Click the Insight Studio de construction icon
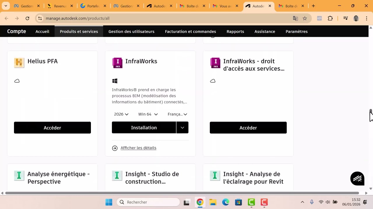Screen dimensions: 373x209 point(117,175)
